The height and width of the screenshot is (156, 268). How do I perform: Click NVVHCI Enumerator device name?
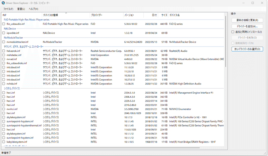click(x=180, y=109)
